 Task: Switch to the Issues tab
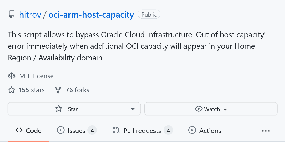click(x=76, y=131)
